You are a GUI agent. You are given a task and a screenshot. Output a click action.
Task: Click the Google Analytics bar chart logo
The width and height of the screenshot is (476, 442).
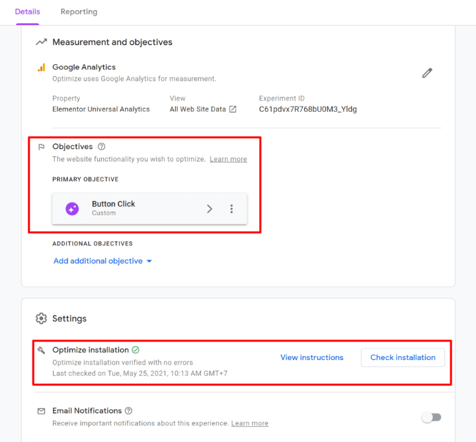click(x=41, y=67)
